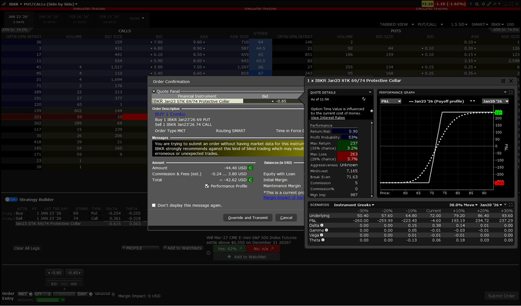The height and width of the screenshot is (306, 521).
Task: Check 'Don't display this message again'
Action: tap(154, 205)
